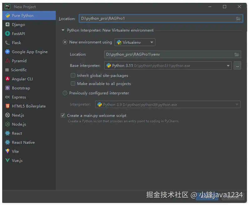
Task: Enable Inherit global site-packages checkbox
Action: pyautogui.click(x=73, y=75)
